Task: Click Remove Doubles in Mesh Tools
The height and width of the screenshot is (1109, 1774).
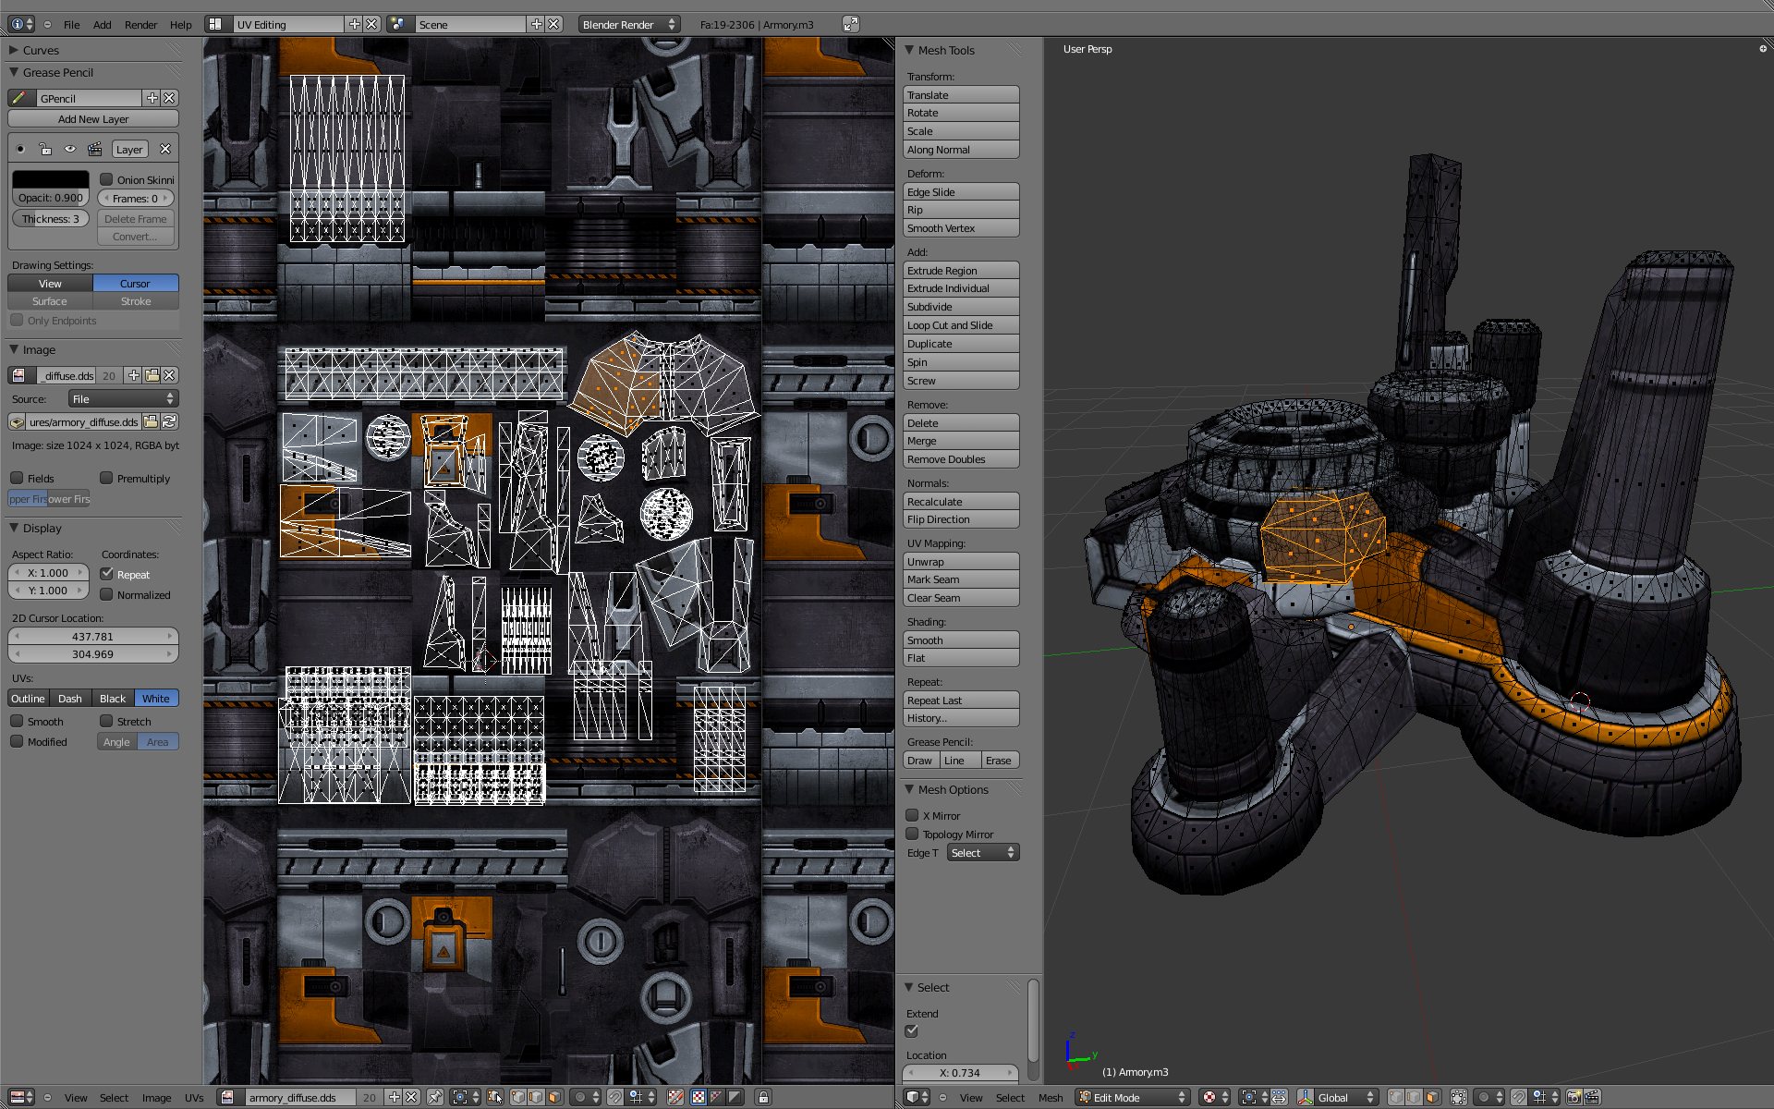Action: [961, 458]
